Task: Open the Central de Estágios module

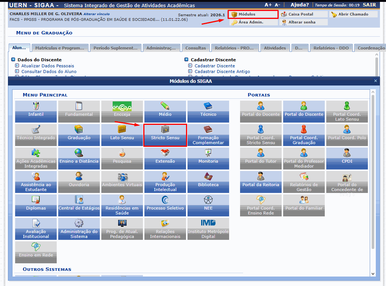Action: pyautogui.click(x=79, y=205)
